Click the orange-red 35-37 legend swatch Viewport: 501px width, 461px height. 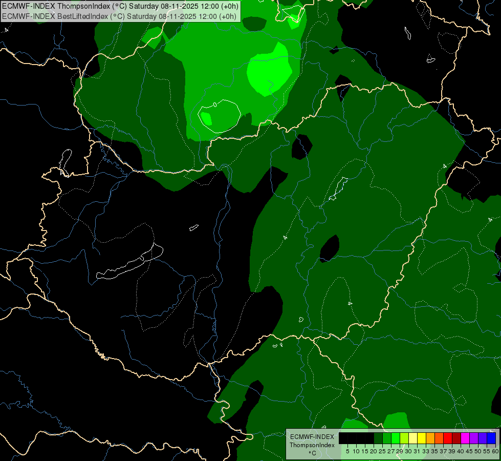click(439, 438)
